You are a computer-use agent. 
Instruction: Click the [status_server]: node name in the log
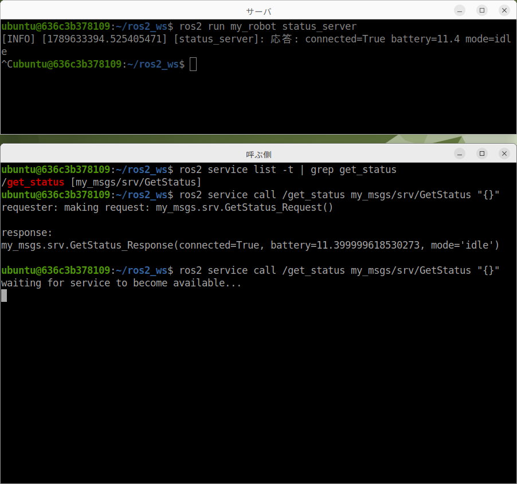coord(219,39)
